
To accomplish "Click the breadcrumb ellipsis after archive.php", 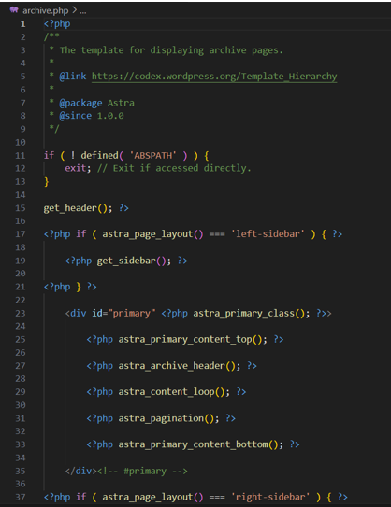I will [x=83, y=11].
